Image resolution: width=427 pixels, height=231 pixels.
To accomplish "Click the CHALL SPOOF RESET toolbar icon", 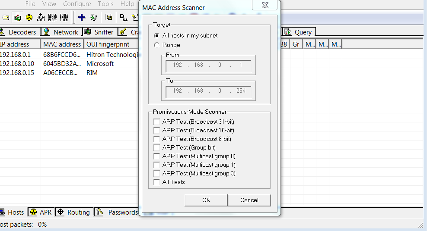I will pos(52,18).
